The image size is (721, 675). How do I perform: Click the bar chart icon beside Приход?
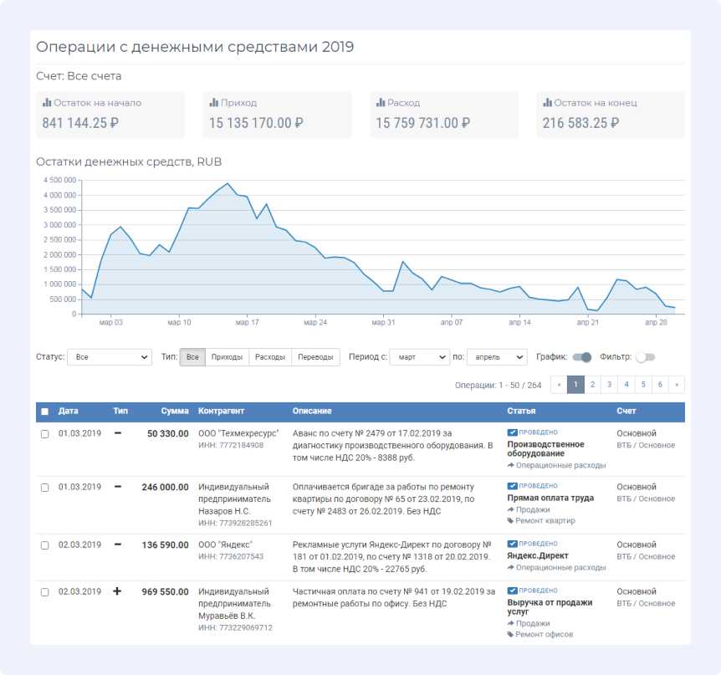tap(213, 103)
